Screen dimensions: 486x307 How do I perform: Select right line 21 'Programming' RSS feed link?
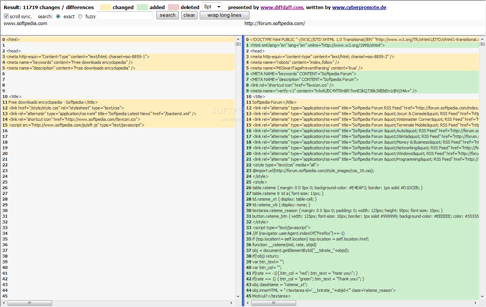point(362,159)
